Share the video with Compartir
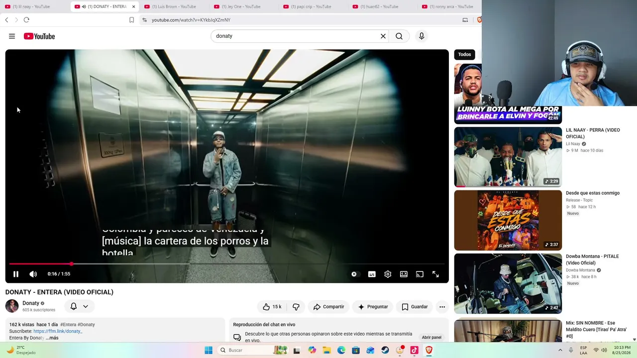The height and width of the screenshot is (358, 637). tap(328, 307)
